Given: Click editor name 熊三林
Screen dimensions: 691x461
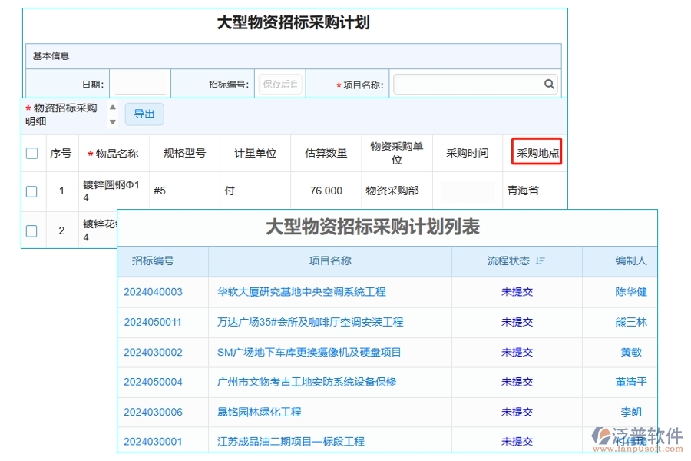Looking at the screenshot, I should [x=631, y=322].
